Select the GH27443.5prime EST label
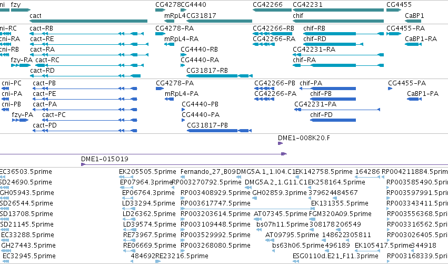This screenshot has height=264, width=448. tap(28, 246)
